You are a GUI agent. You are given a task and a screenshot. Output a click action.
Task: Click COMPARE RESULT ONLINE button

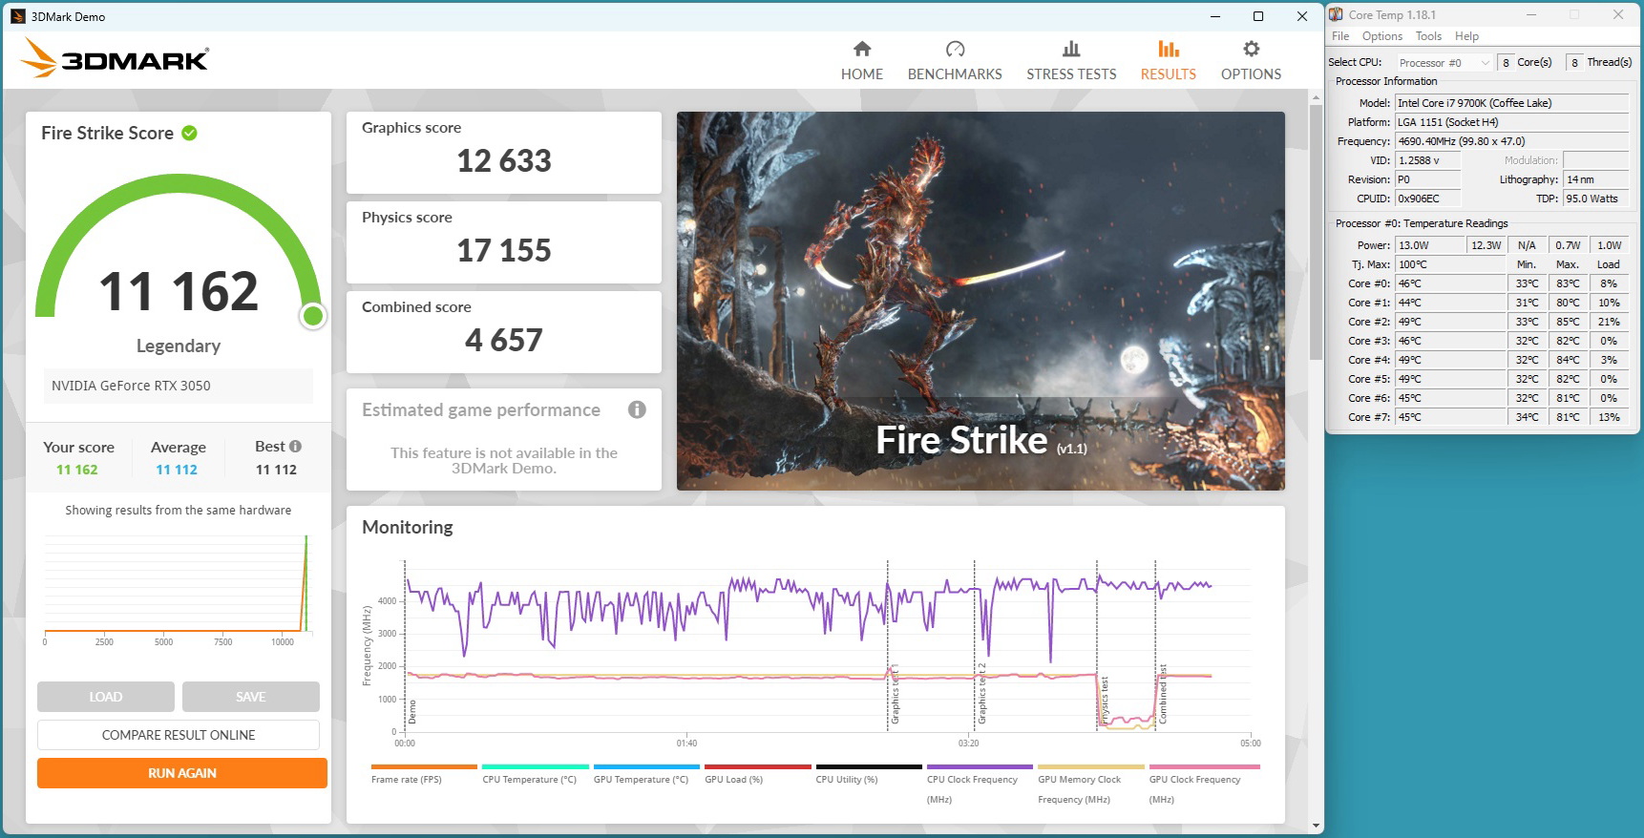click(179, 735)
